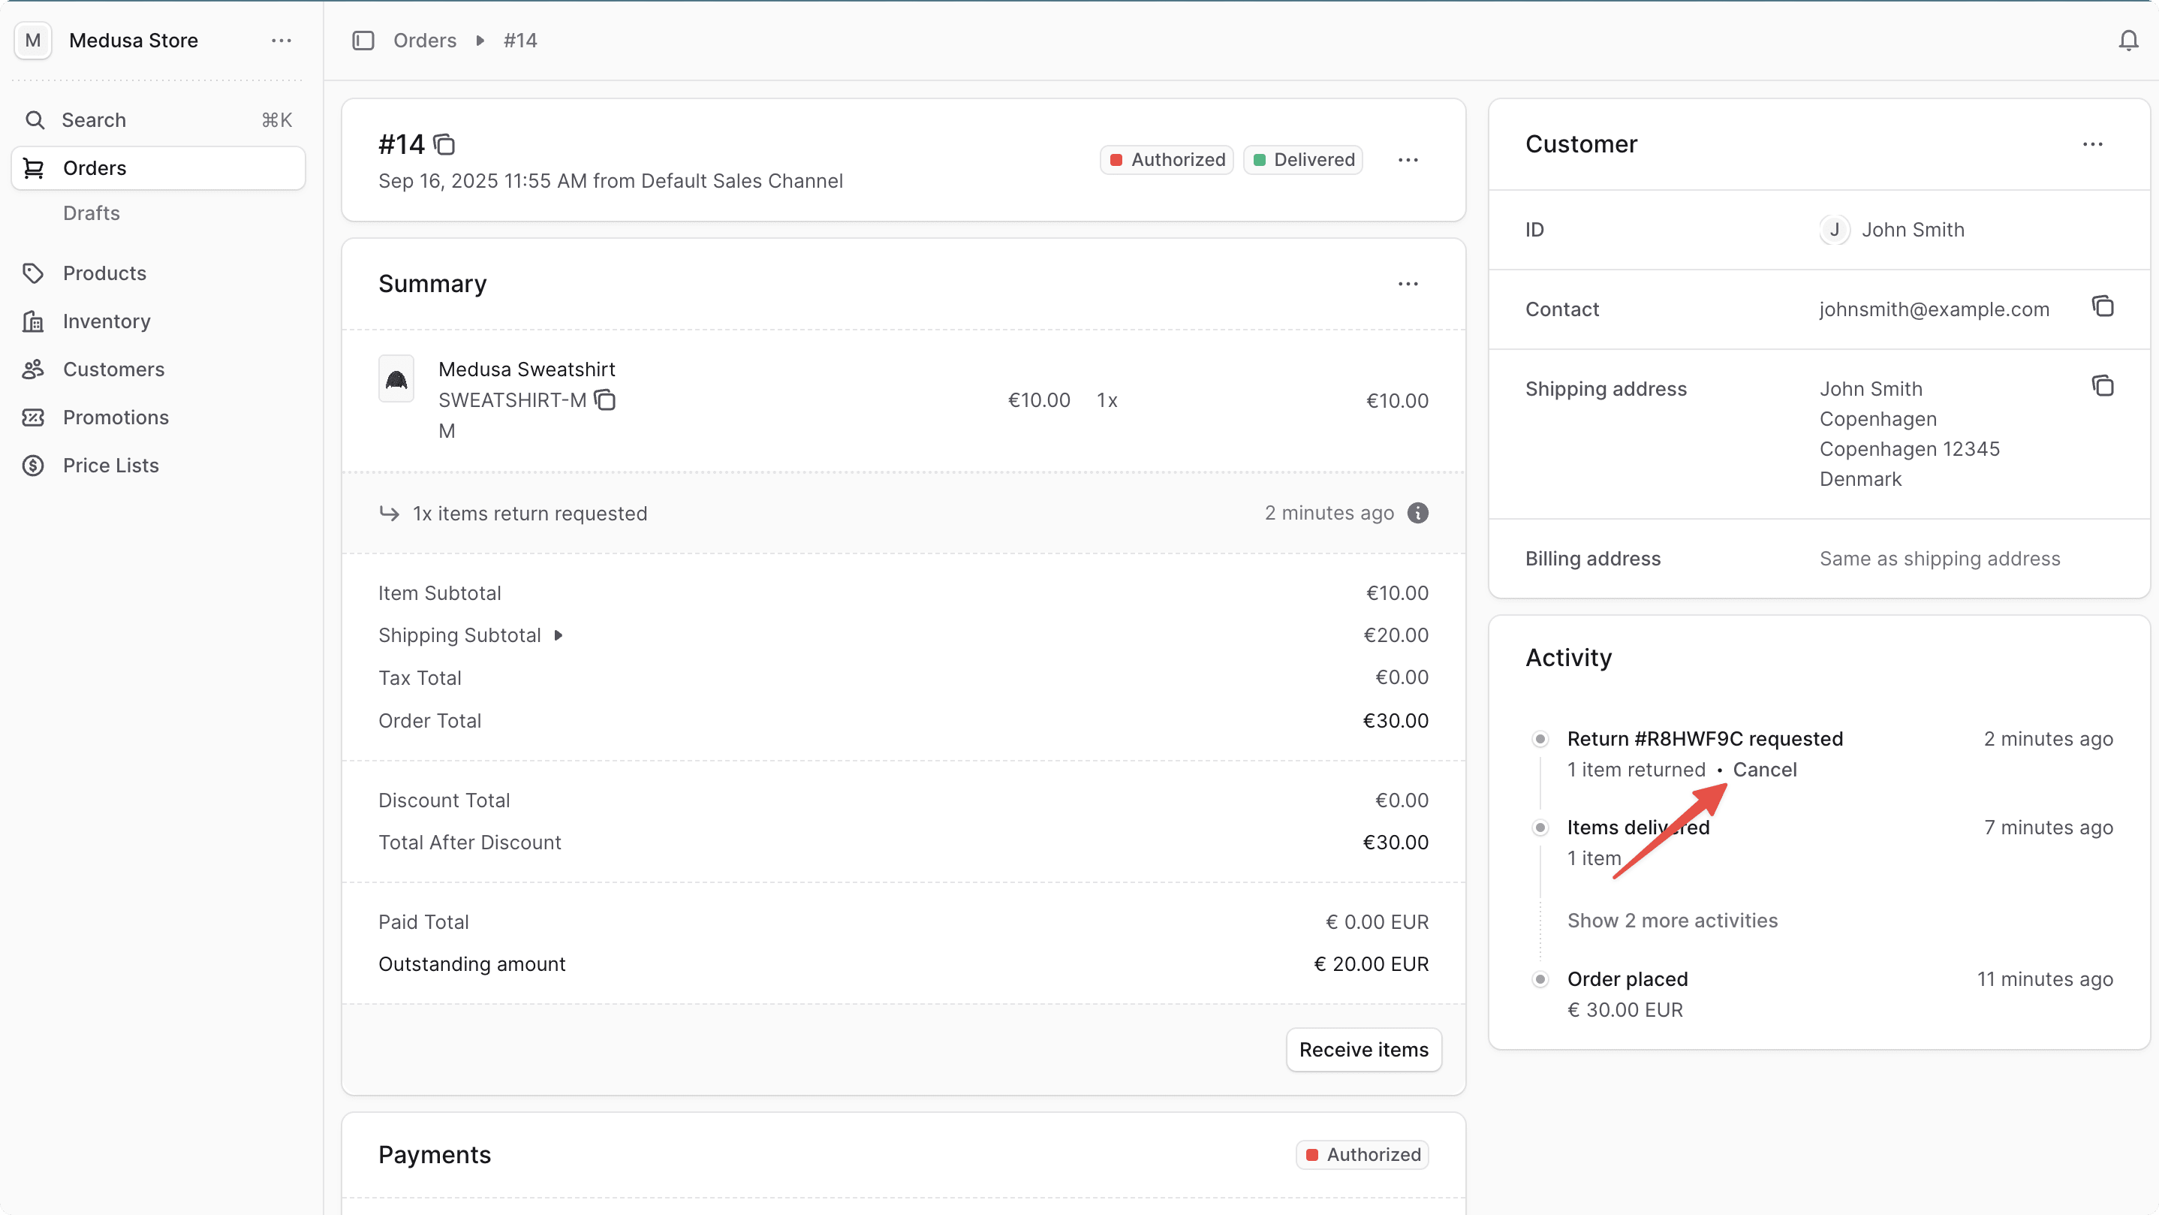Open the Price Lists section
This screenshot has height=1215, width=2159.
point(111,465)
